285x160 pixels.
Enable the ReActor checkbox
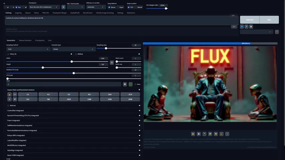[8, 106]
